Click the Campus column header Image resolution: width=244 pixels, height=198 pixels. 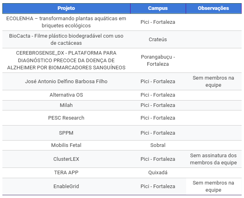[158, 8]
